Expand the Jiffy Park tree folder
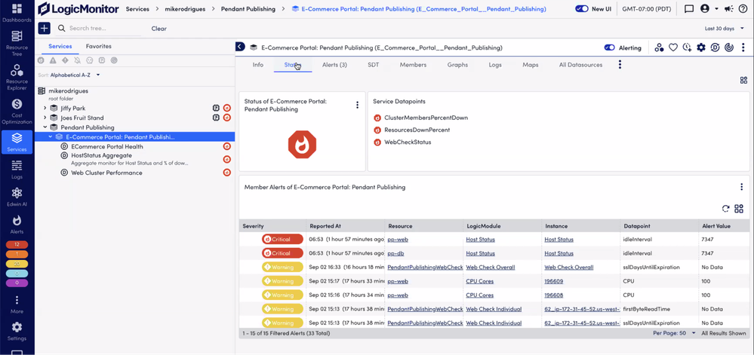 pyautogui.click(x=45, y=109)
